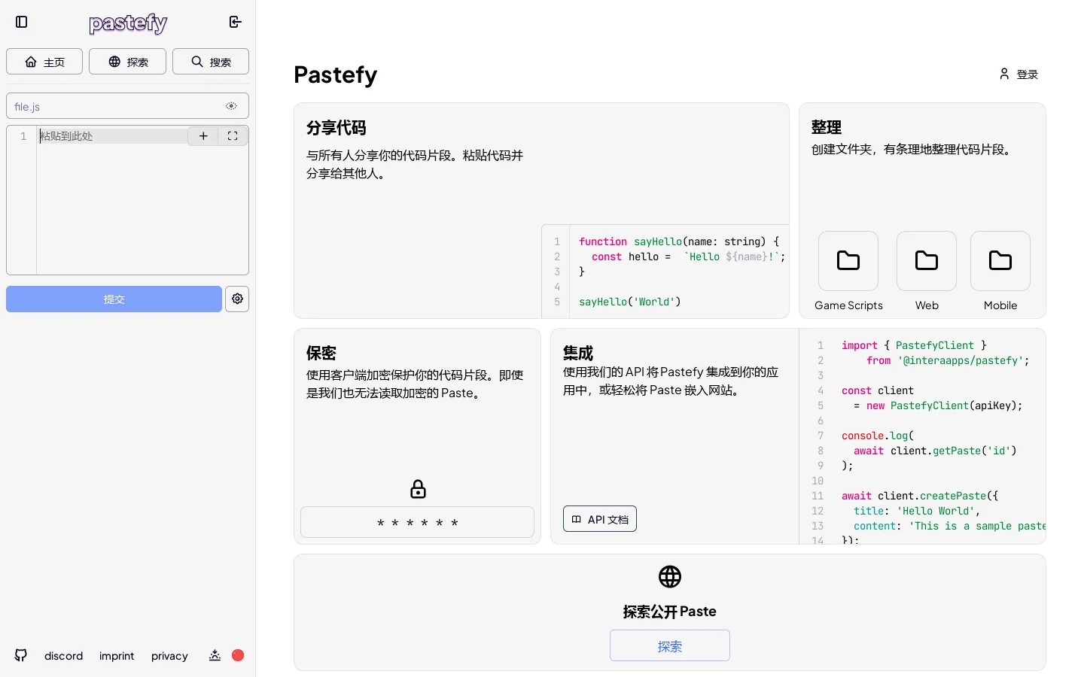
Task: Open the GitHub icon link
Action: pos(21,655)
